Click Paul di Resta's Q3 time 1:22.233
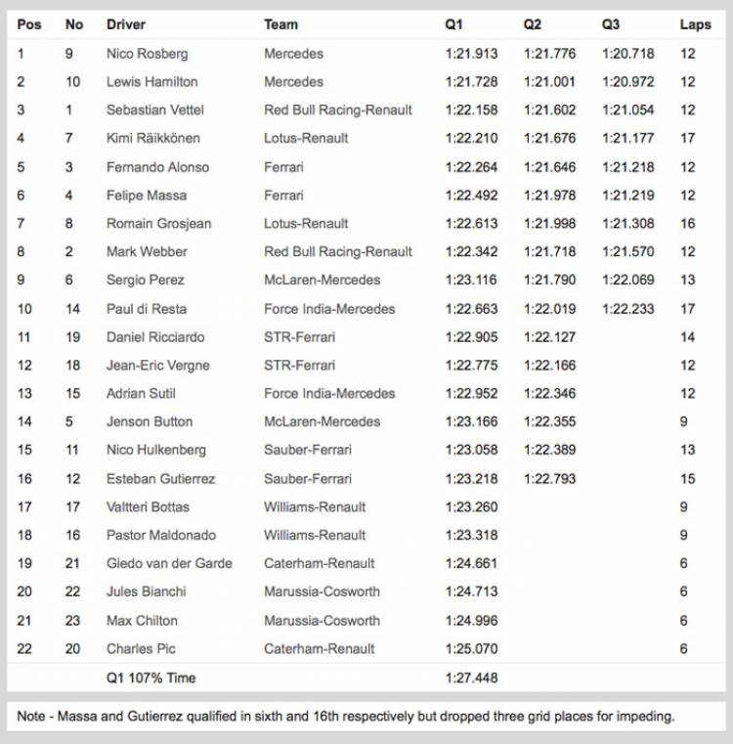This screenshot has width=733, height=744. (627, 309)
